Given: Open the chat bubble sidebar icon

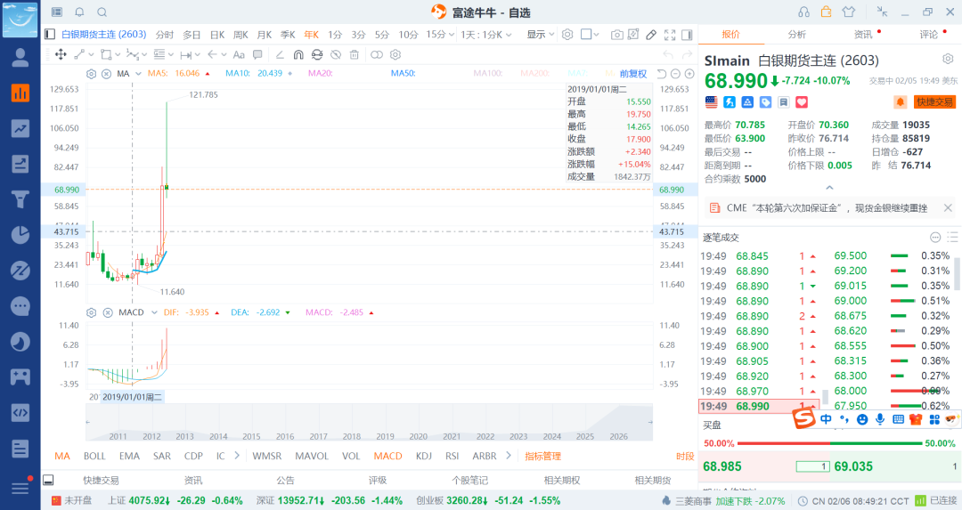Looking at the screenshot, I should pos(20,306).
